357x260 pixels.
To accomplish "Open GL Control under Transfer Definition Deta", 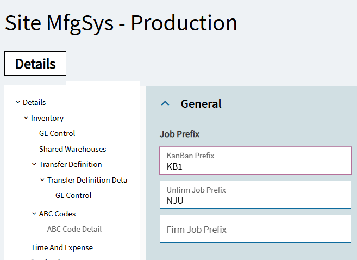I will click(x=73, y=195).
